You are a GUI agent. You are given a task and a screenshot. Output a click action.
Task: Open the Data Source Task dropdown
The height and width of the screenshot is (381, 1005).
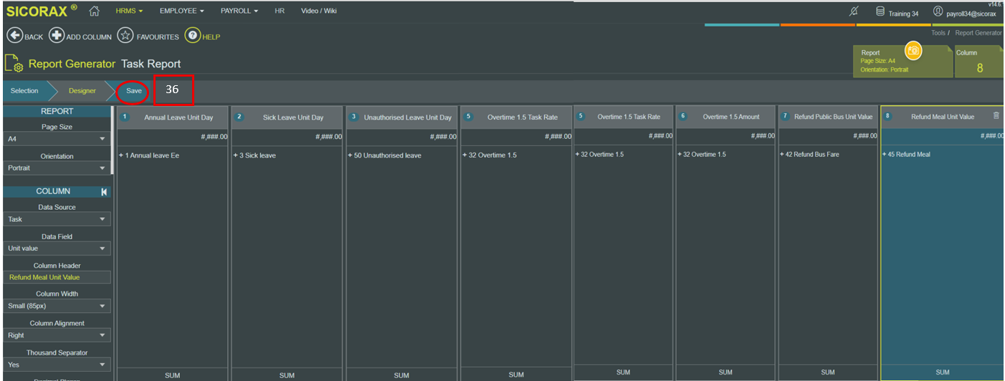[57, 219]
